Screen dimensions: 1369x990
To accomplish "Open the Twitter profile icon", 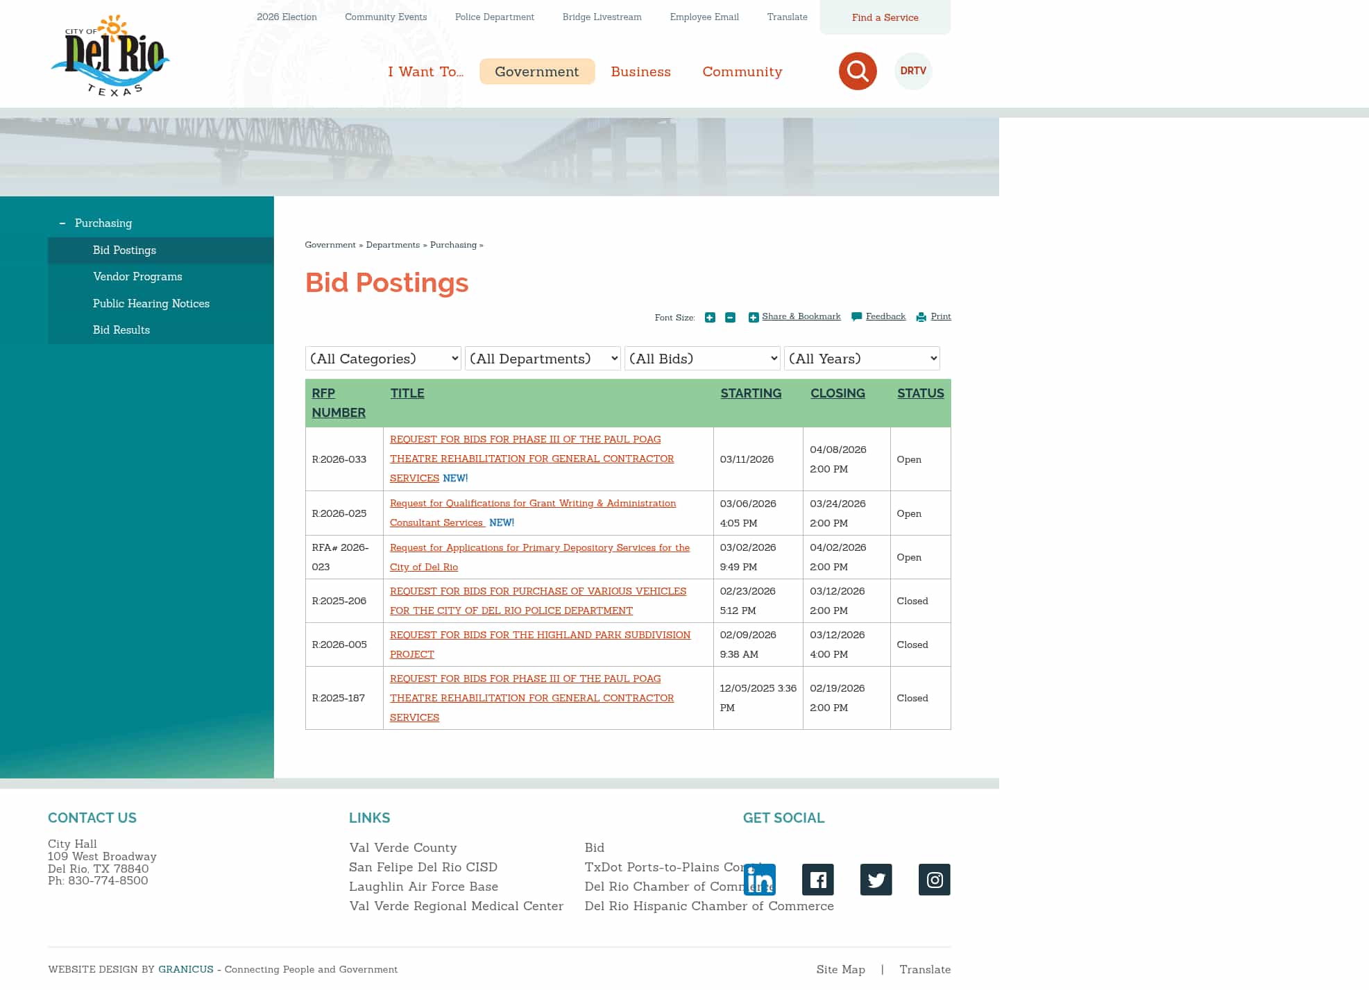I will click(x=876, y=879).
